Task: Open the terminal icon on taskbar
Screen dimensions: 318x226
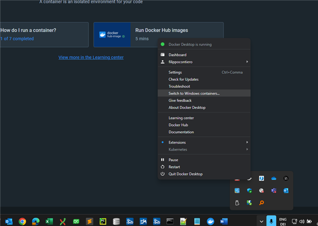Action: pyautogui.click(x=170, y=222)
